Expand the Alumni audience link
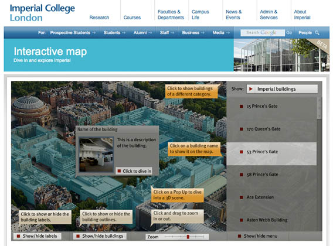Viewport: 333px width, 246px height. point(142,33)
